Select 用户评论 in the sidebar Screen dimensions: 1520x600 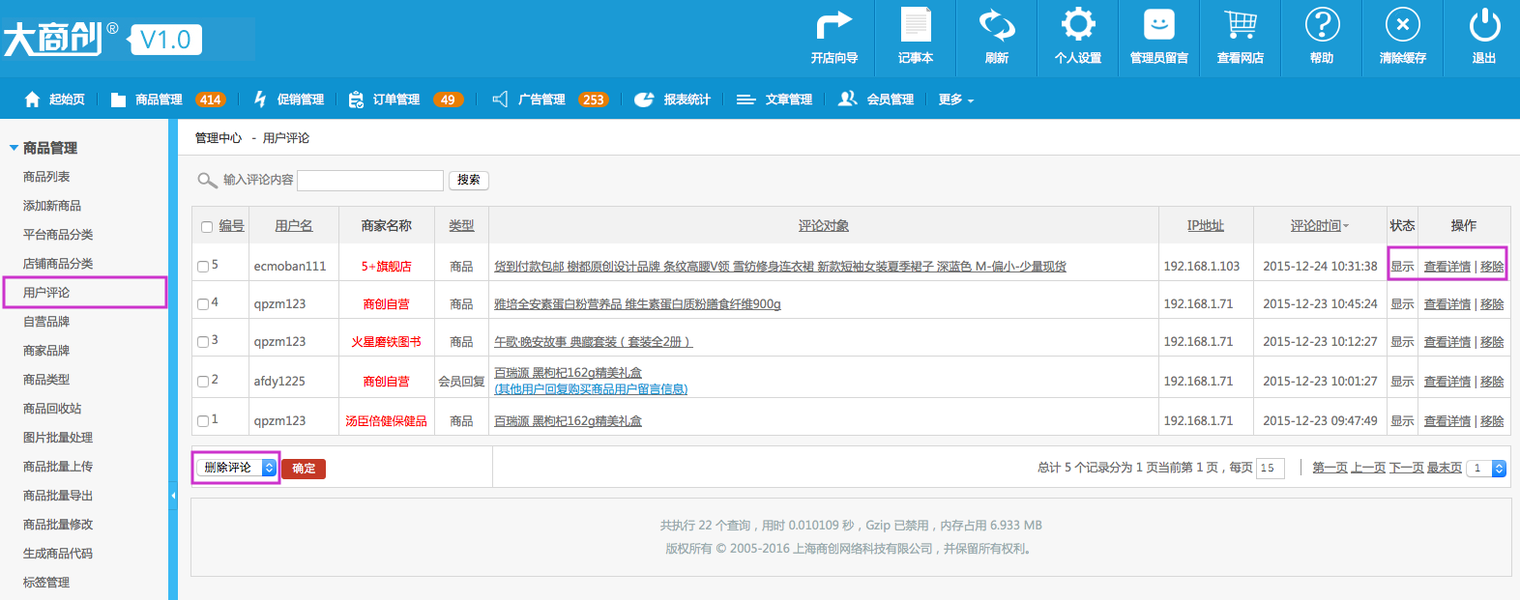pos(46,293)
